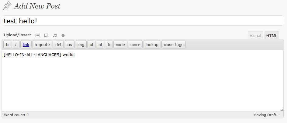Screen dimensions: 287x123
Task: Insert the more tag button
Action: (135, 45)
